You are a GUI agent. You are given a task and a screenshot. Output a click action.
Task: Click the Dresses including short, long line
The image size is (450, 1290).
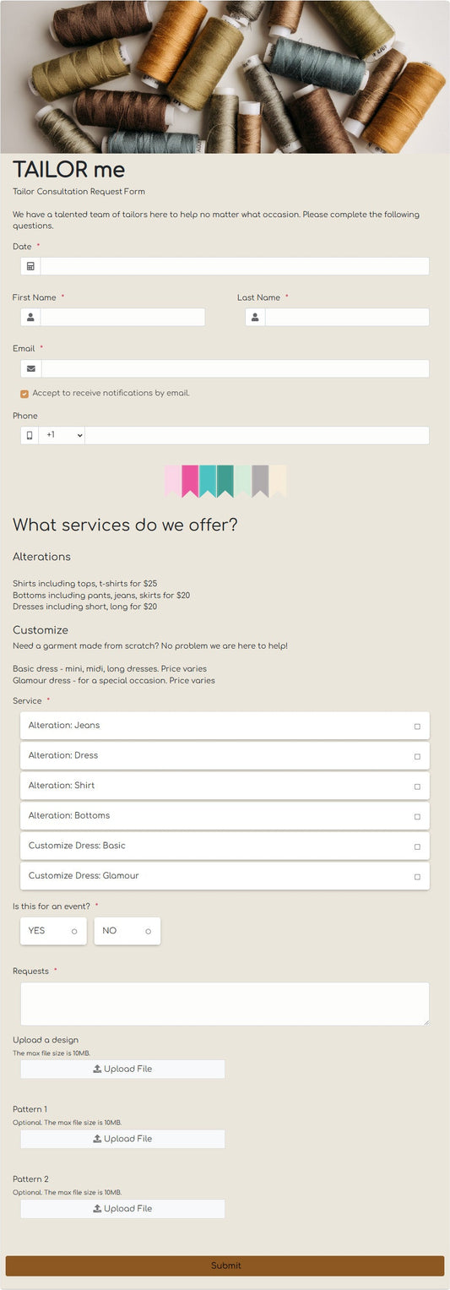coord(84,607)
